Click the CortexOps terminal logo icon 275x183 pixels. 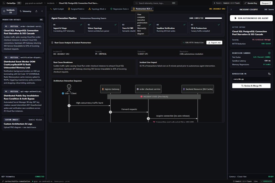[x=4, y=3]
